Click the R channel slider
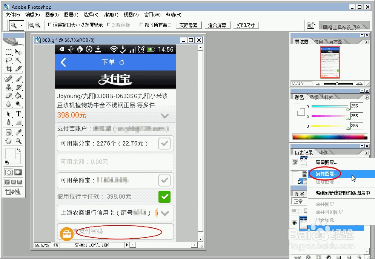Viewport: 375px width, 259px height. [330, 107]
